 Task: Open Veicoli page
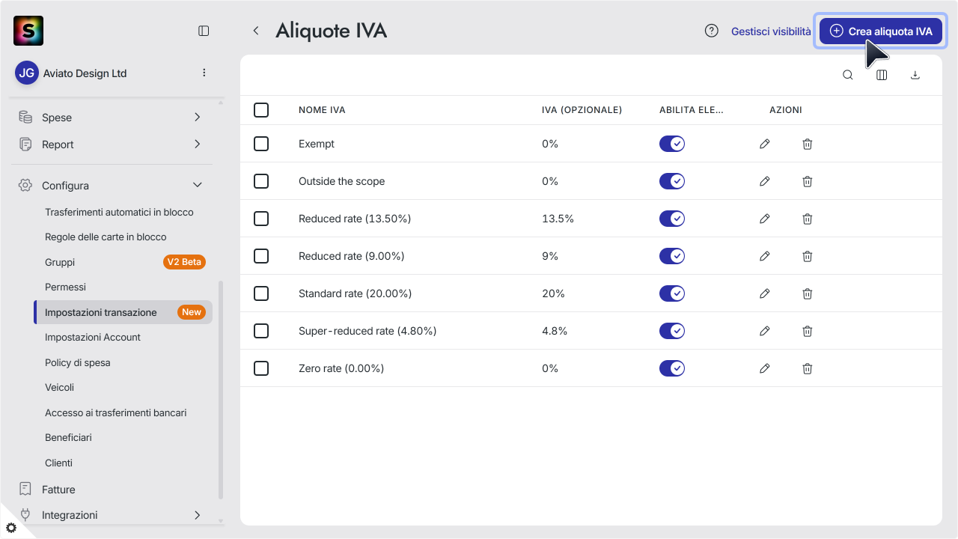(x=59, y=388)
